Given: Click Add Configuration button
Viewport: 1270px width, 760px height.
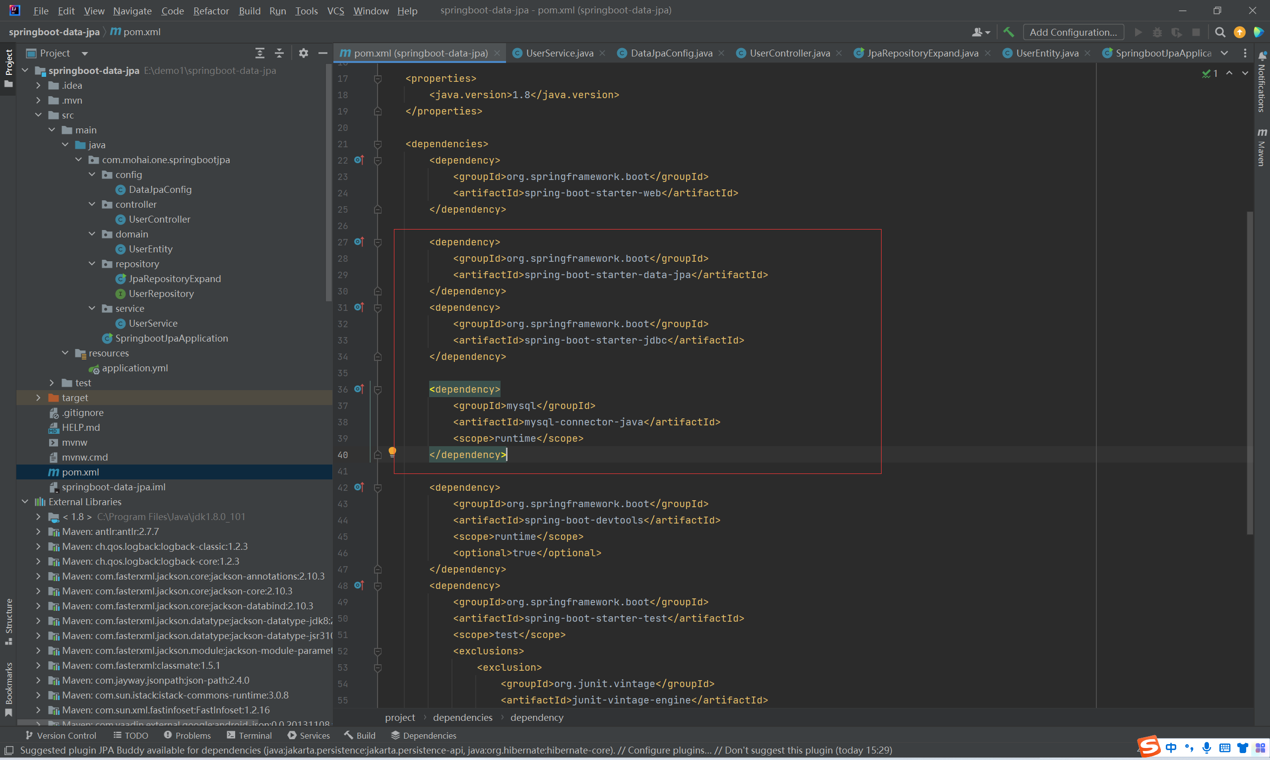Looking at the screenshot, I should [1073, 32].
